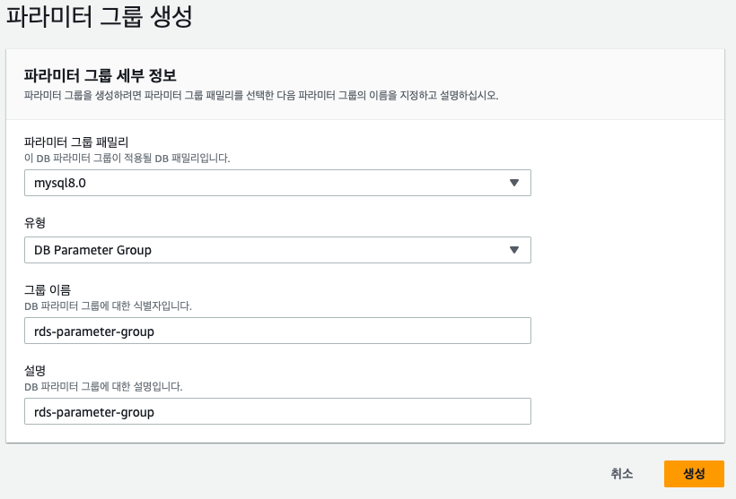Click the orange 생성 button
Image resolution: width=736 pixels, height=499 pixels.
694,474
